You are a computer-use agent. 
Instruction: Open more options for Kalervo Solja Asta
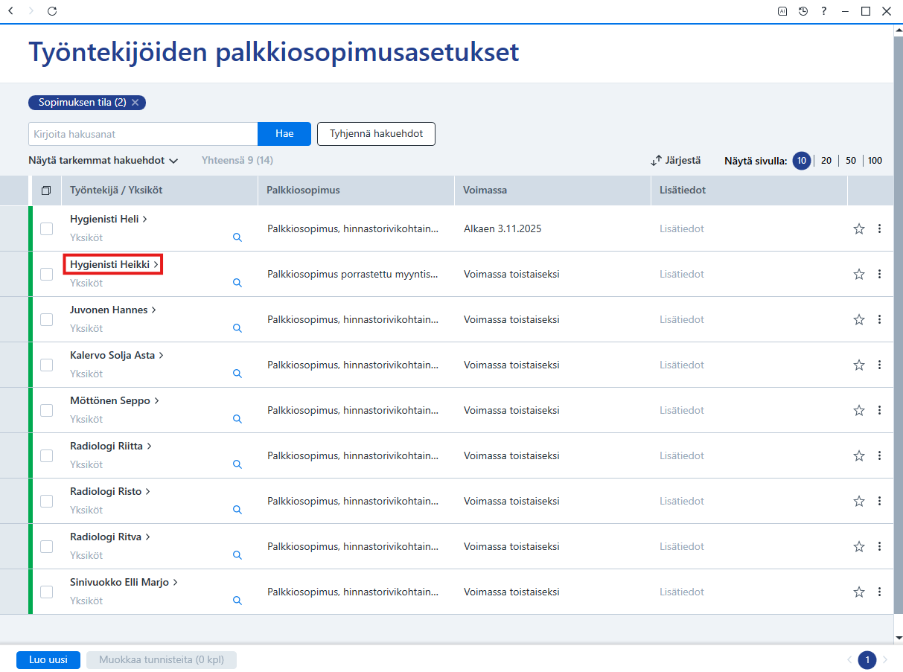(x=879, y=365)
